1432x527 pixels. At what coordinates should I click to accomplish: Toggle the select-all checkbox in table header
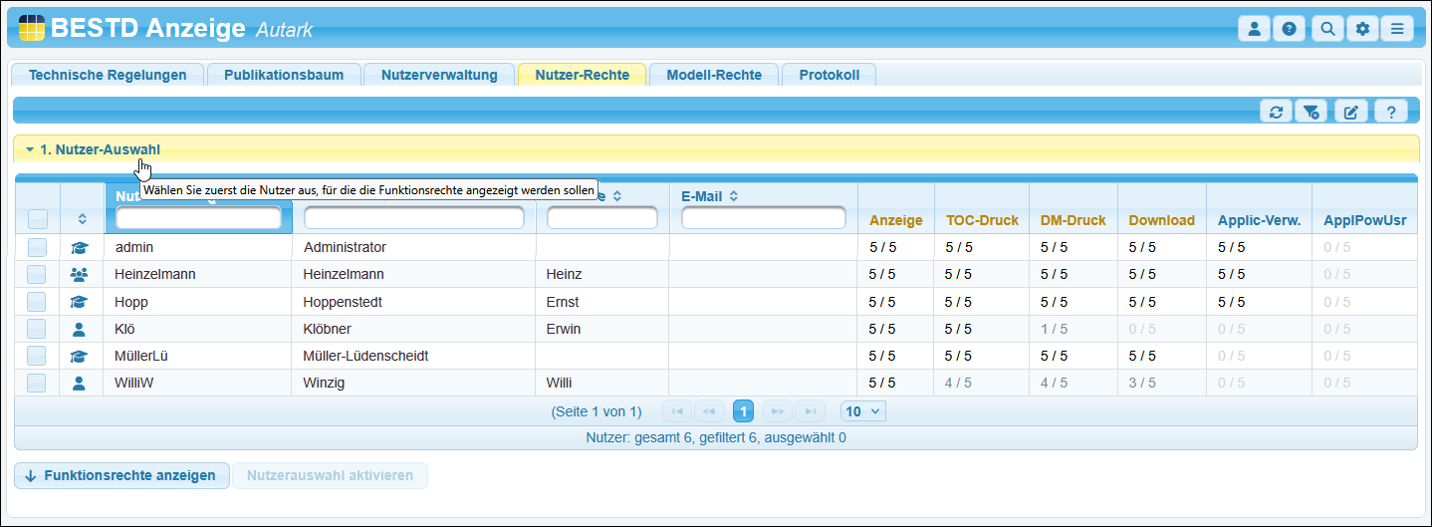click(x=37, y=218)
